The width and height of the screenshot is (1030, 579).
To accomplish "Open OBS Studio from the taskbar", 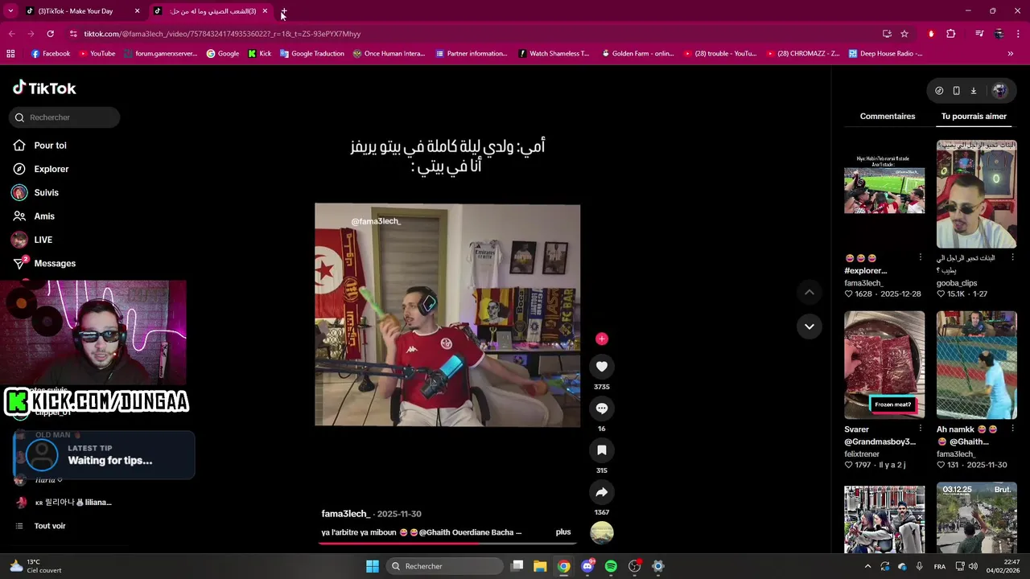I will [635, 566].
